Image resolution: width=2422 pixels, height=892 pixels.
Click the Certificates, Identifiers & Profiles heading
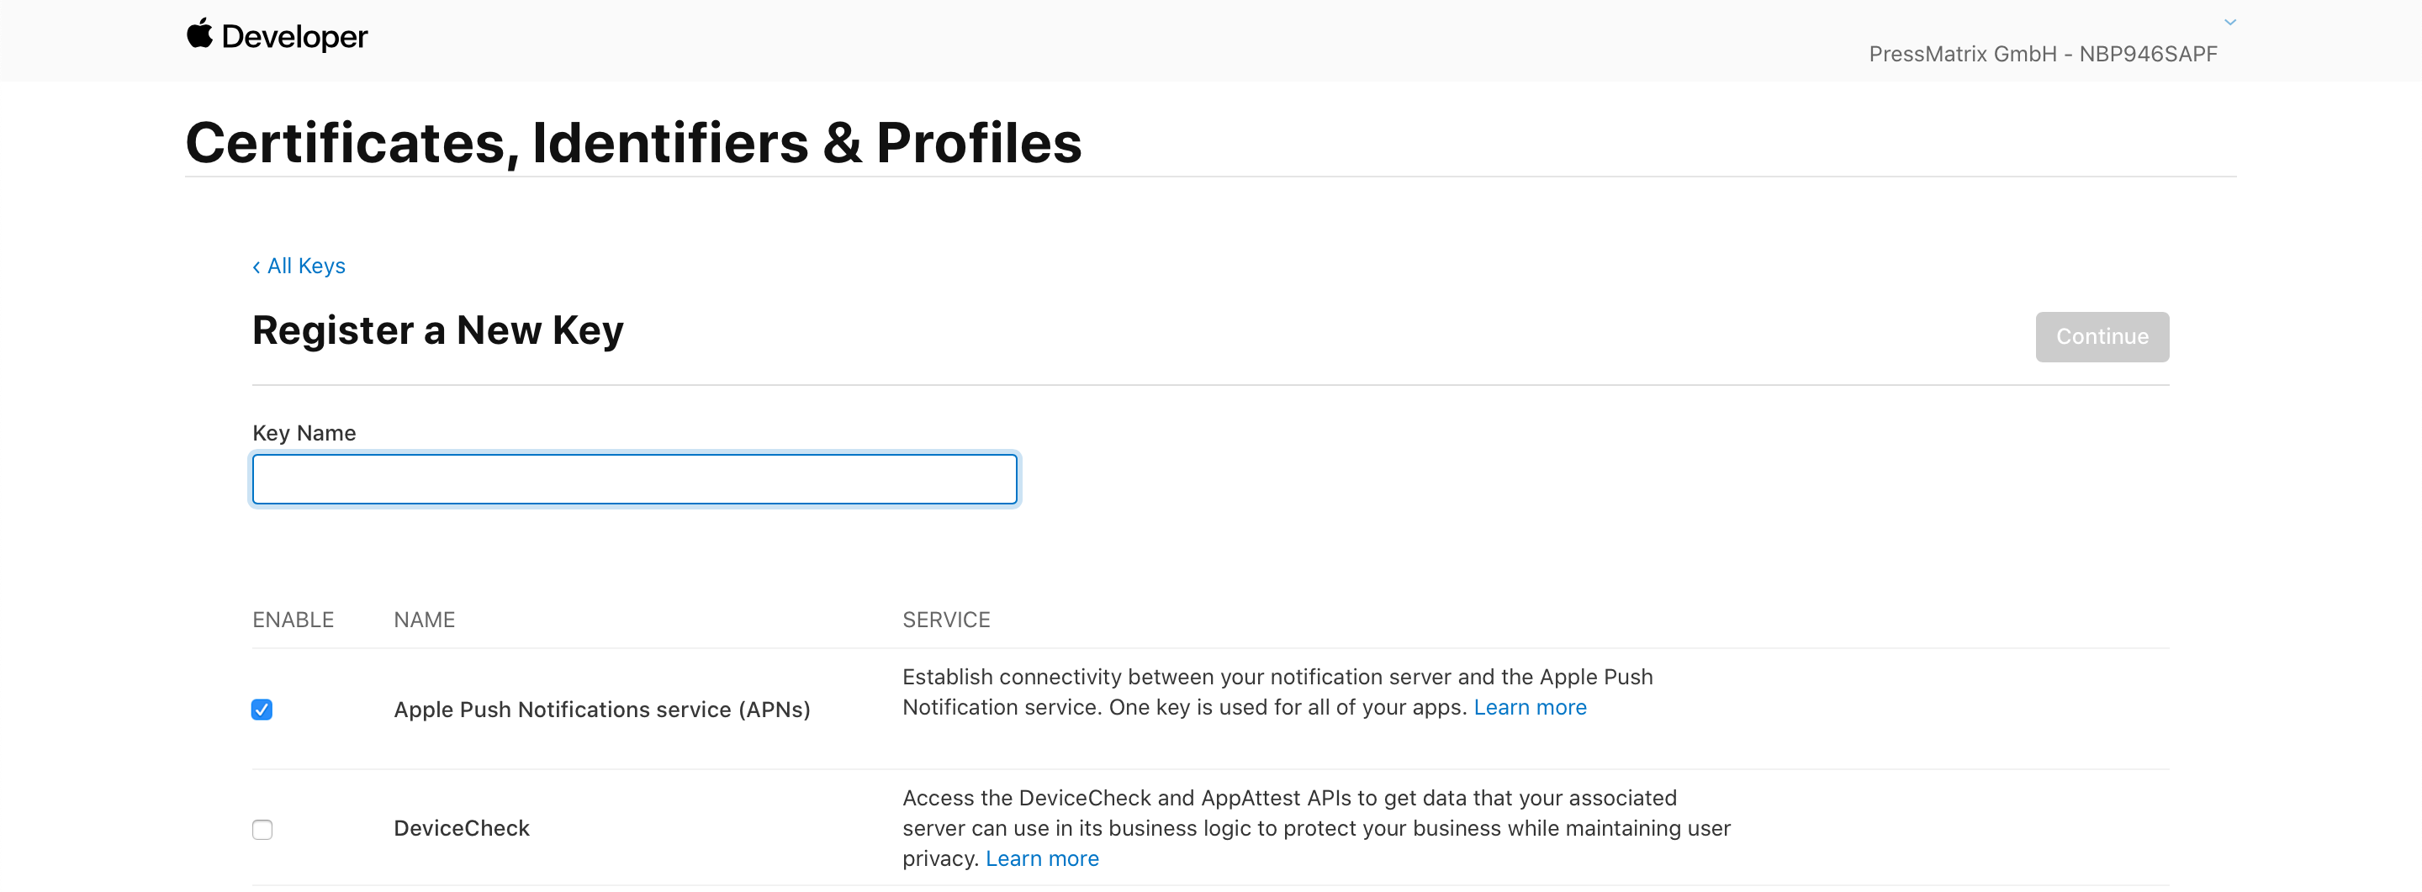(634, 143)
